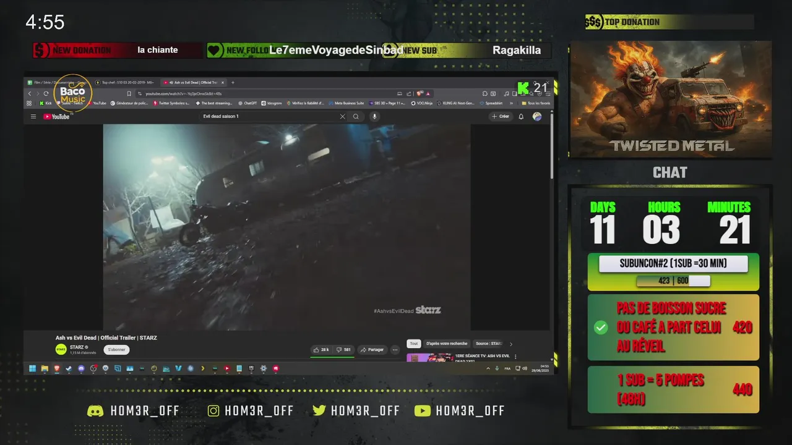Open the 1ERE SÉANCE TV suggested video thumbnail
Screen dimensions: 792x445
pyautogui.click(x=429, y=357)
